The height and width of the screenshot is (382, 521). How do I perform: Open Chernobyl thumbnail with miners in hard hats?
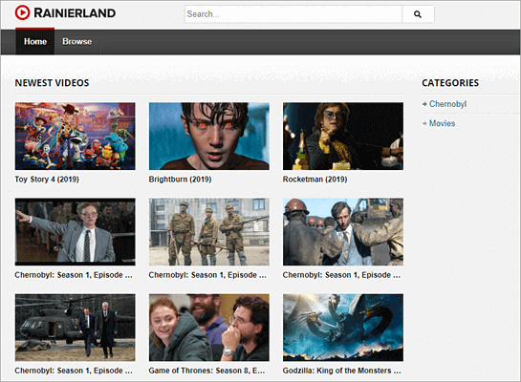click(x=343, y=232)
